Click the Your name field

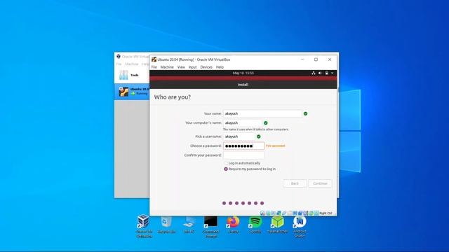coord(262,113)
